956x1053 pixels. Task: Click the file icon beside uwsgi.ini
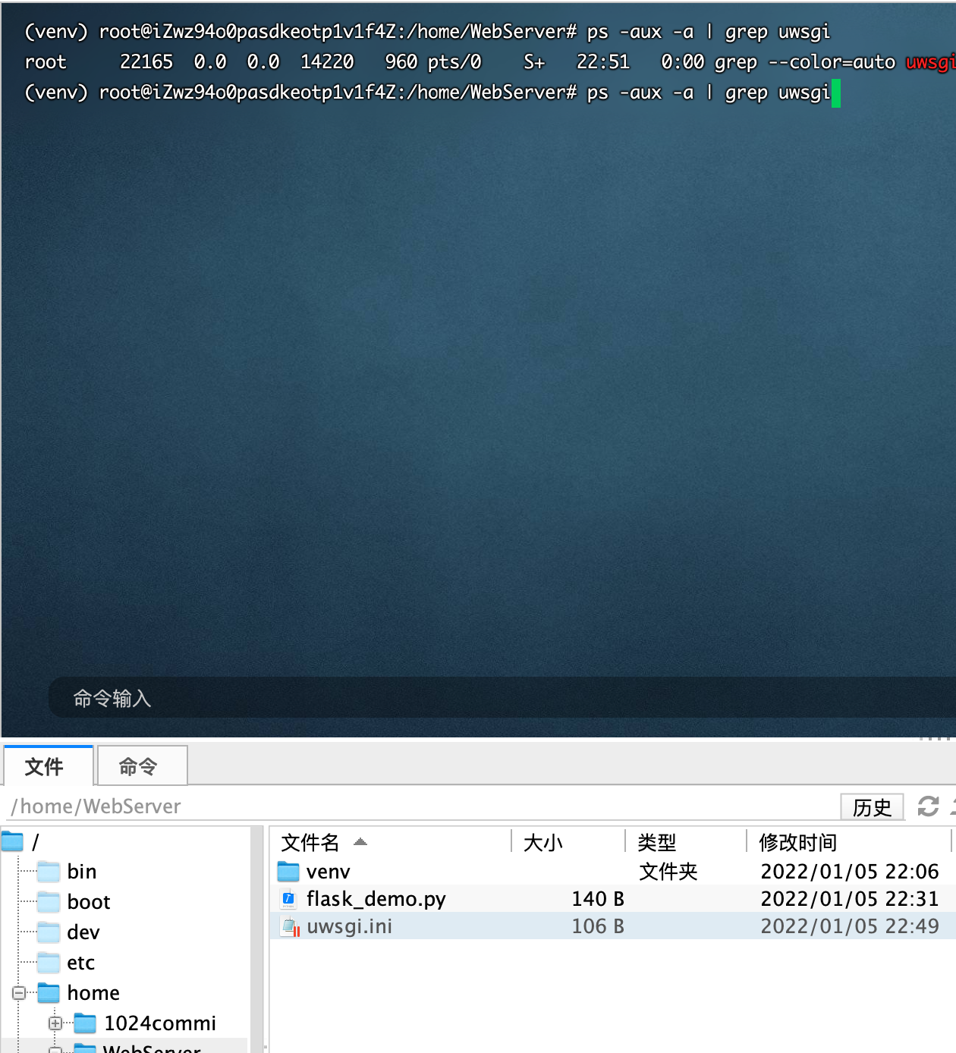(291, 926)
